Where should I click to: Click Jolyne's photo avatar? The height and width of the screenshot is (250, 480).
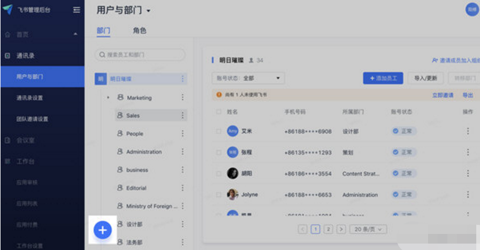pos(232,194)
